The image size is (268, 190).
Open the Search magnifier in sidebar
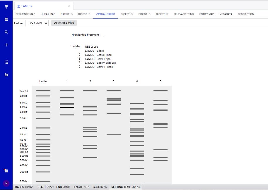click(6, 32)
